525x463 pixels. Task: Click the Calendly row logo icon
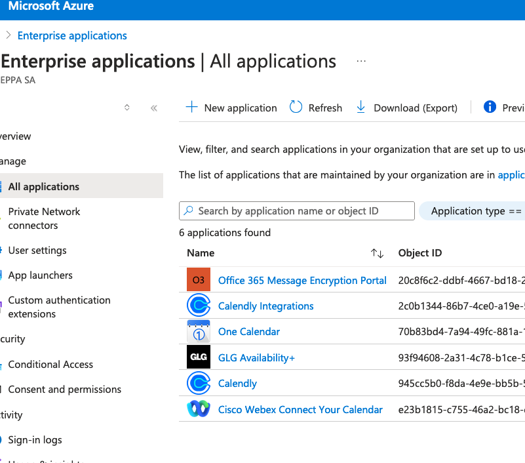point(199,383)
